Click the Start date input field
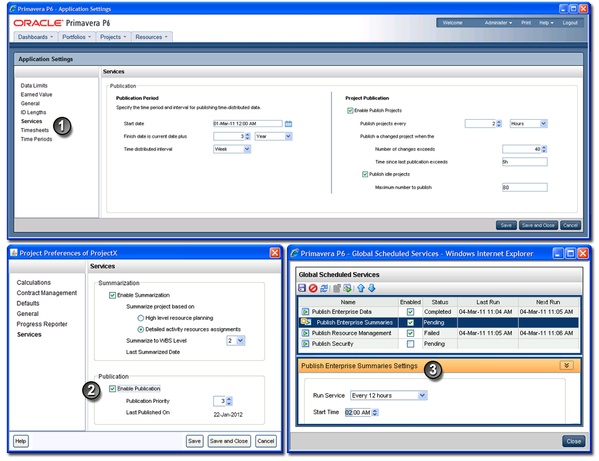599x461 pixels. tap(248, 124)
